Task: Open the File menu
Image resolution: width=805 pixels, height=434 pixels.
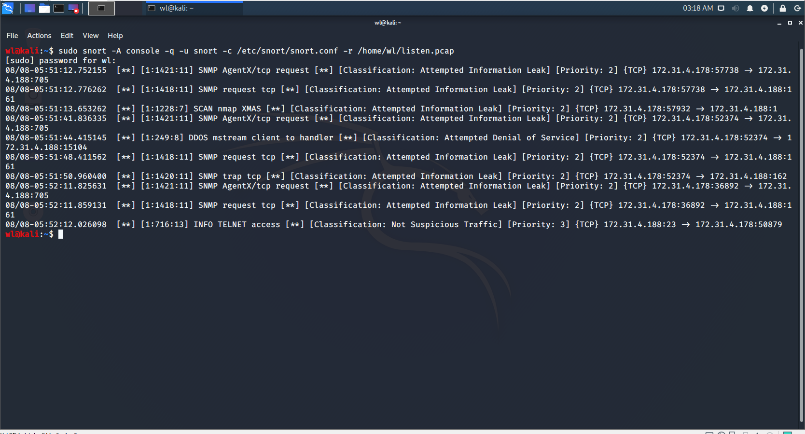Action: coord(12,36)
